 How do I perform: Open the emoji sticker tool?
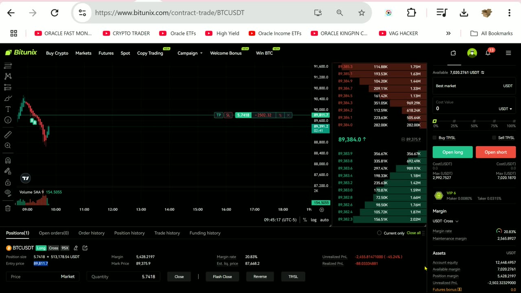(8, 120)
